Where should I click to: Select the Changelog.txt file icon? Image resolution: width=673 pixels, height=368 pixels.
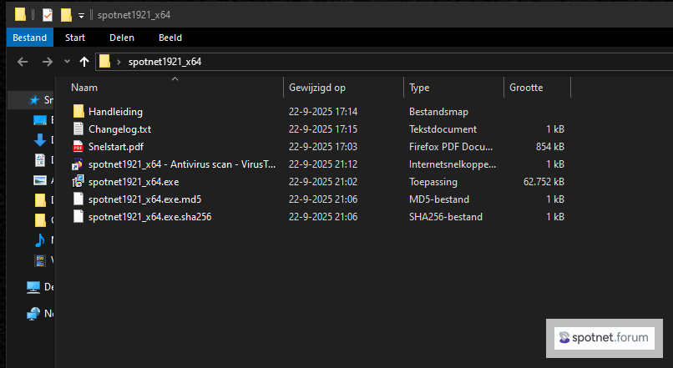click(78, 129)
